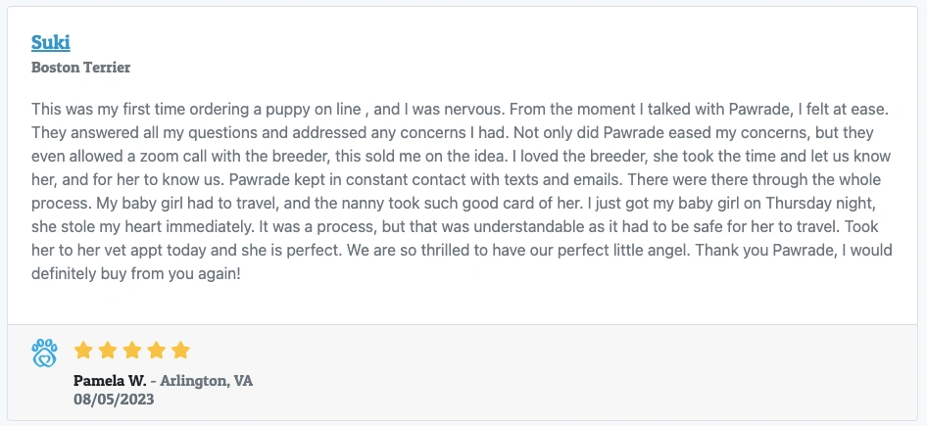
Task: Click the review date 08/05/2023
Action: pyautogui.click(x=114, y=399)
